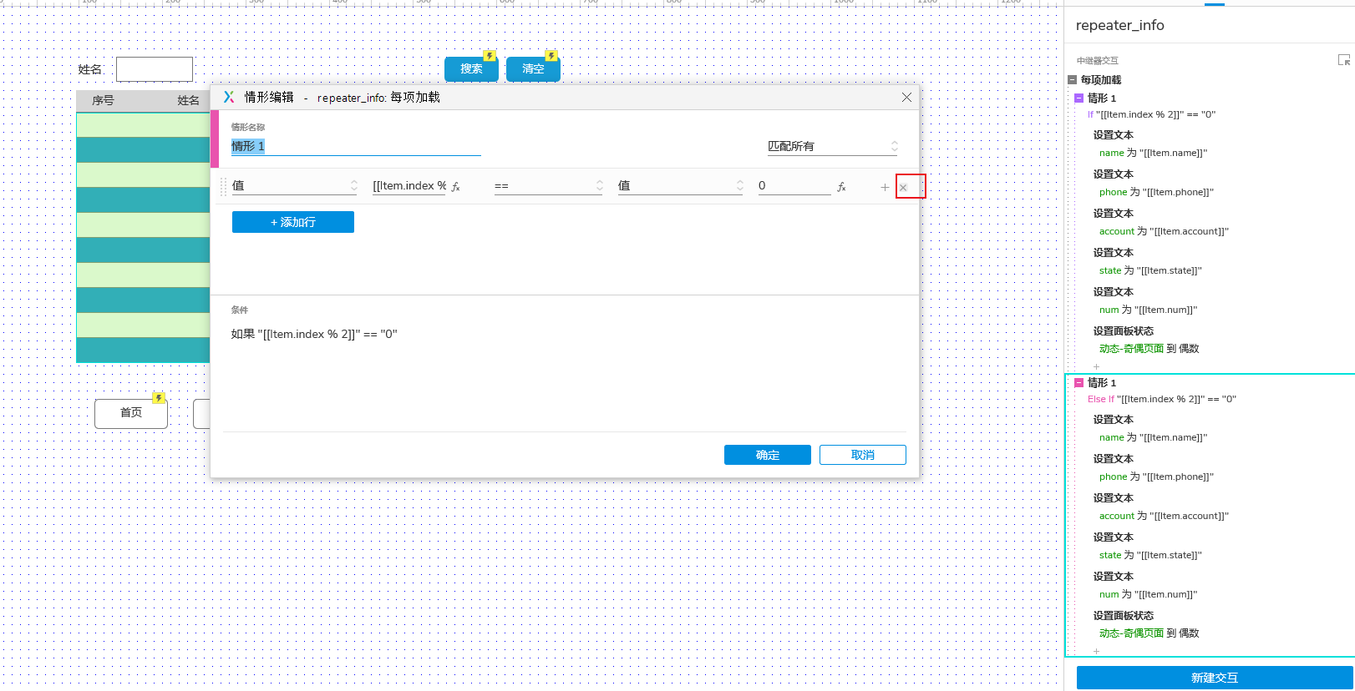Cancel the dialog with 取消

click(x=863, y=455)
